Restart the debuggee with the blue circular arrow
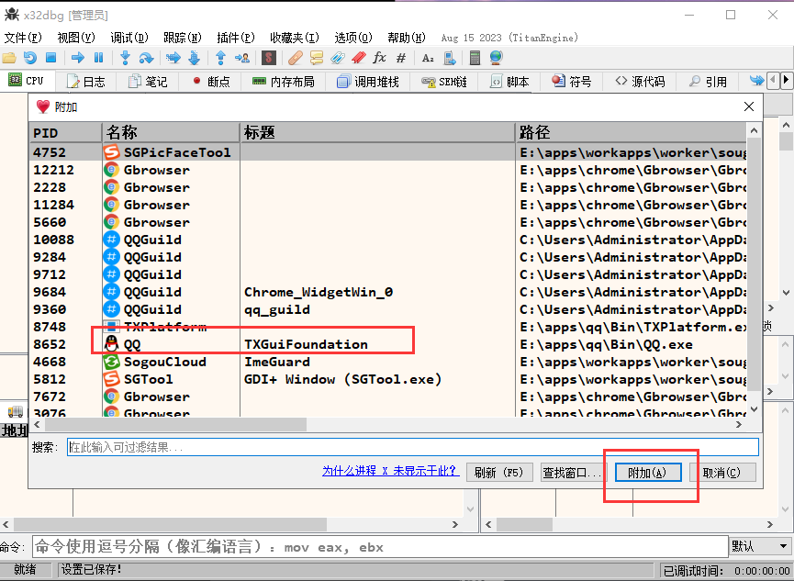The height and width of the screenshot is (581, 794). click(30, 58)
